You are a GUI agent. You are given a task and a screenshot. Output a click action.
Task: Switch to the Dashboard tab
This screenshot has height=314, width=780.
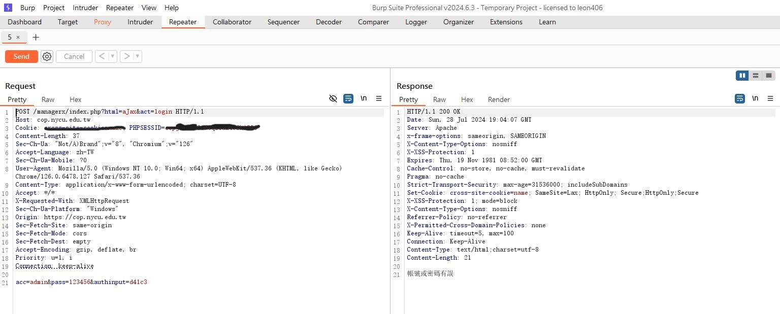(x=25, y=22)
